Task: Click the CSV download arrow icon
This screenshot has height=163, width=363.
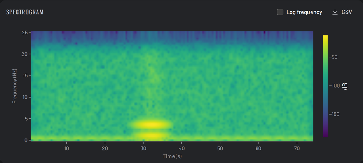Action: pyautogui.click(x=335, y=12)
